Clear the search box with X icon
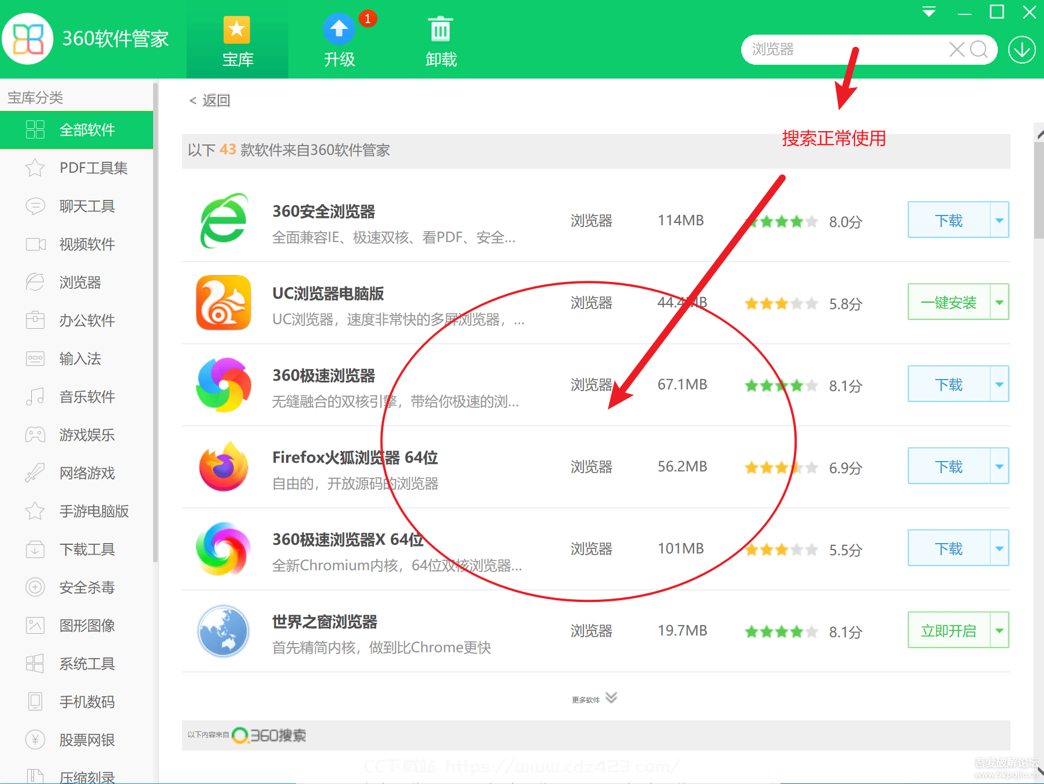The width and height of the screenshot is (1044, 784). coord(957,50)
